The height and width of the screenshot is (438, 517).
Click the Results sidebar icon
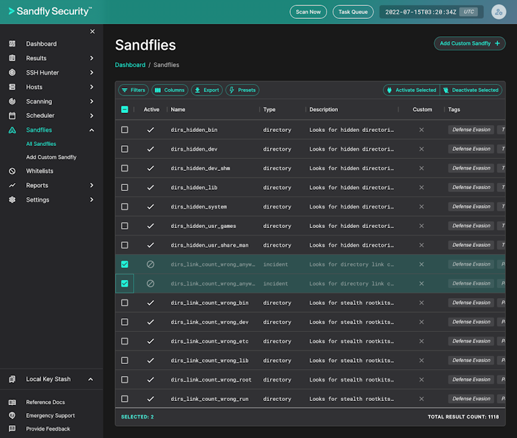(x=12, y=58)
